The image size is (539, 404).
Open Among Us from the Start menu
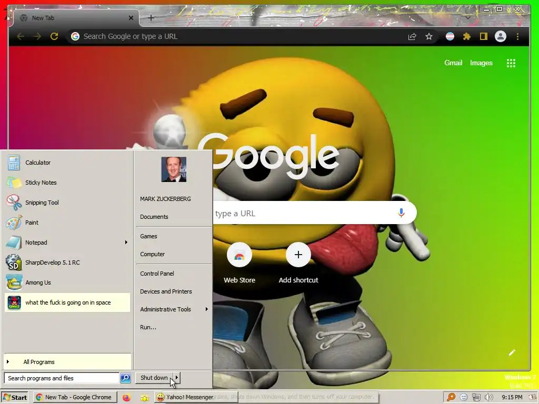[x=67, y=282]
